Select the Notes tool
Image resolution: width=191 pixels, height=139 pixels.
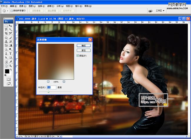[x=6, y=62]
